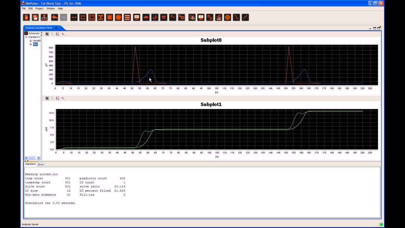Click the undo arrow toolbar icon
Viewport: 405px width, 228px height.
[x=54, y=17]
